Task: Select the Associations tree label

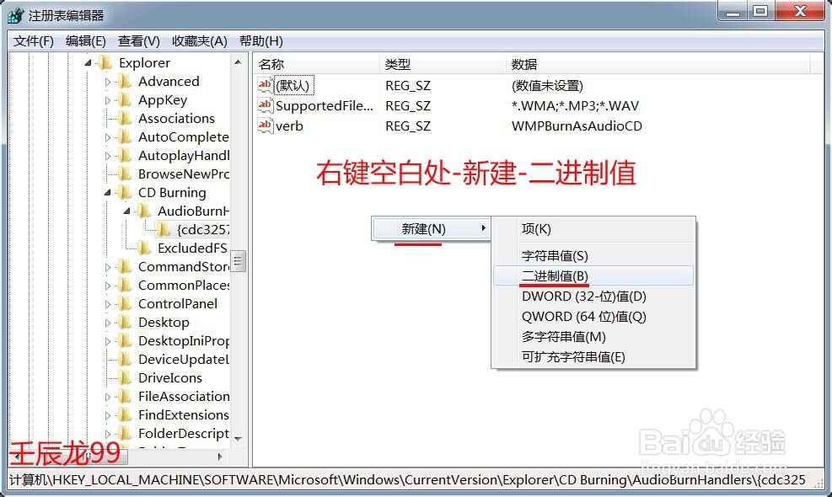Action: coord(177,119)
